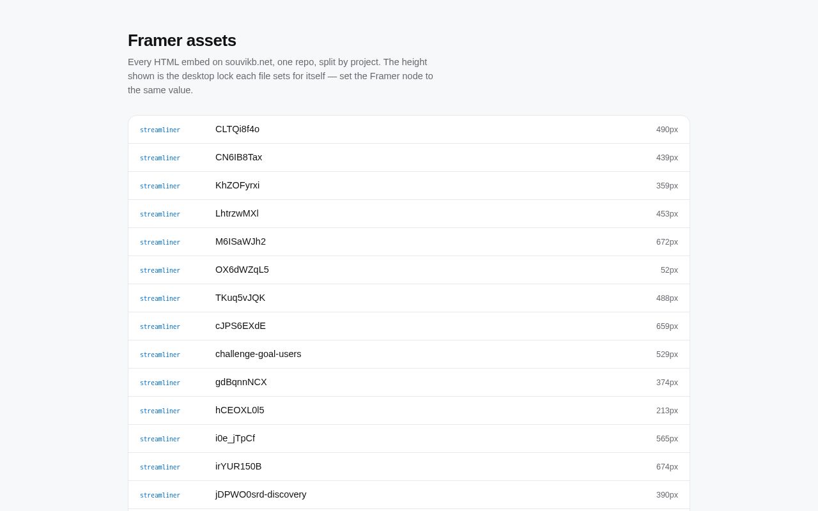The width and height of the screenshot is (818, 511).
Task: Select the TKuq5vJQK asset
Action: click(409, 298)
